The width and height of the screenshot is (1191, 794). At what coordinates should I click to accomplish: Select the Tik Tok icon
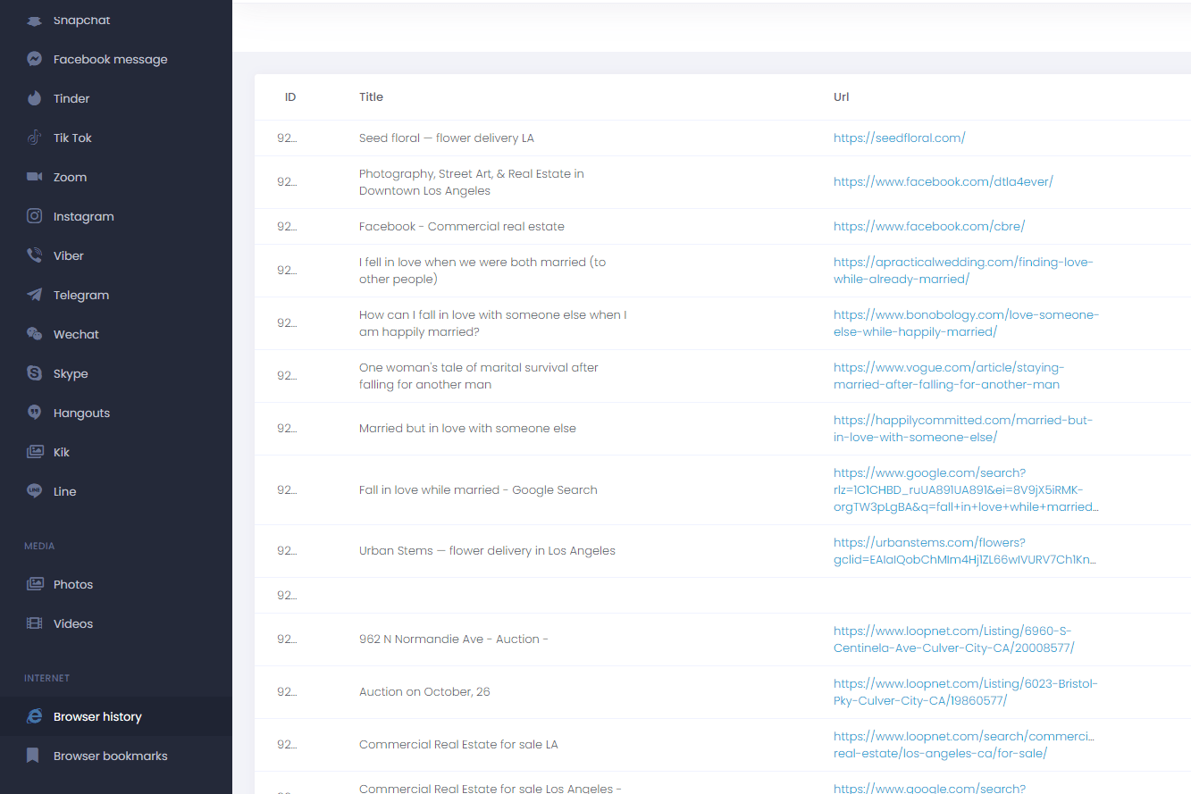pos(35,138)
